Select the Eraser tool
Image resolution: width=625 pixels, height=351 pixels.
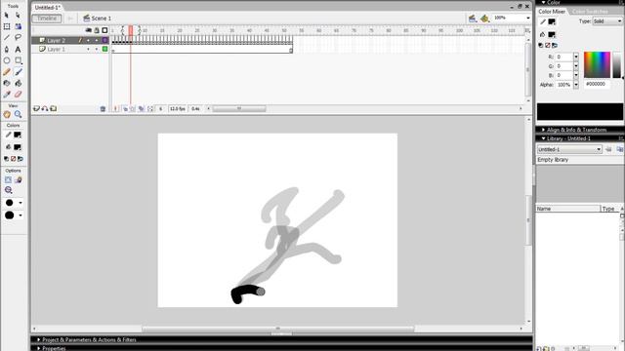point(18,95)
